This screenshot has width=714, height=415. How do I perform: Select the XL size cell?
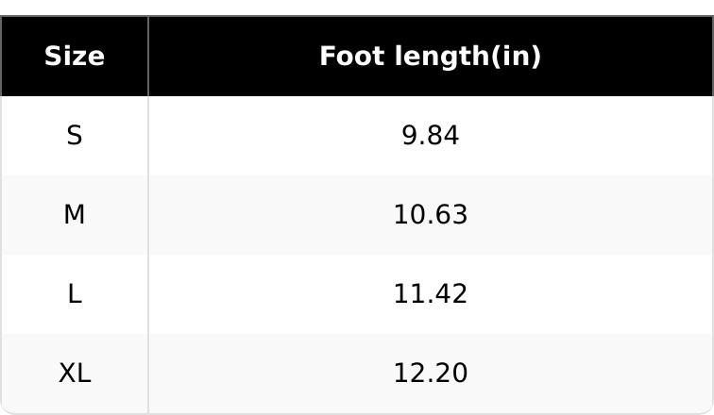click(75, 373)
